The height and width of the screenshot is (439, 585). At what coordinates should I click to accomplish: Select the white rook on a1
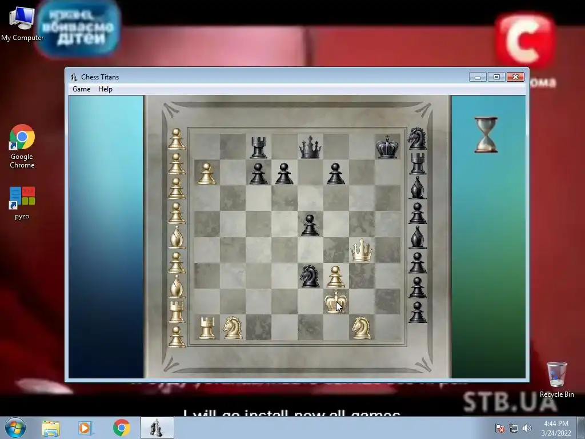(x=207, y=328)
